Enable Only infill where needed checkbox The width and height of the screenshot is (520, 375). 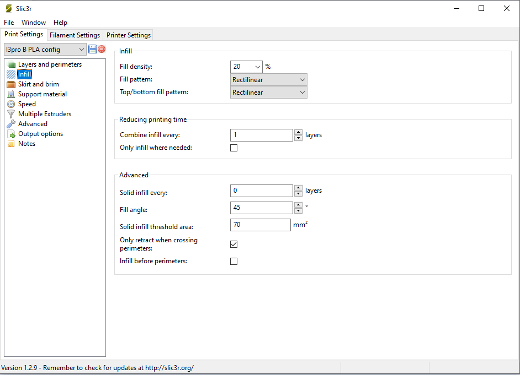234,148
